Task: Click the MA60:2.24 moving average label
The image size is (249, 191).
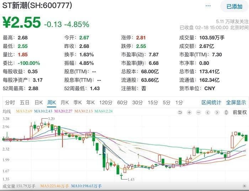Action: pos(104,111)
